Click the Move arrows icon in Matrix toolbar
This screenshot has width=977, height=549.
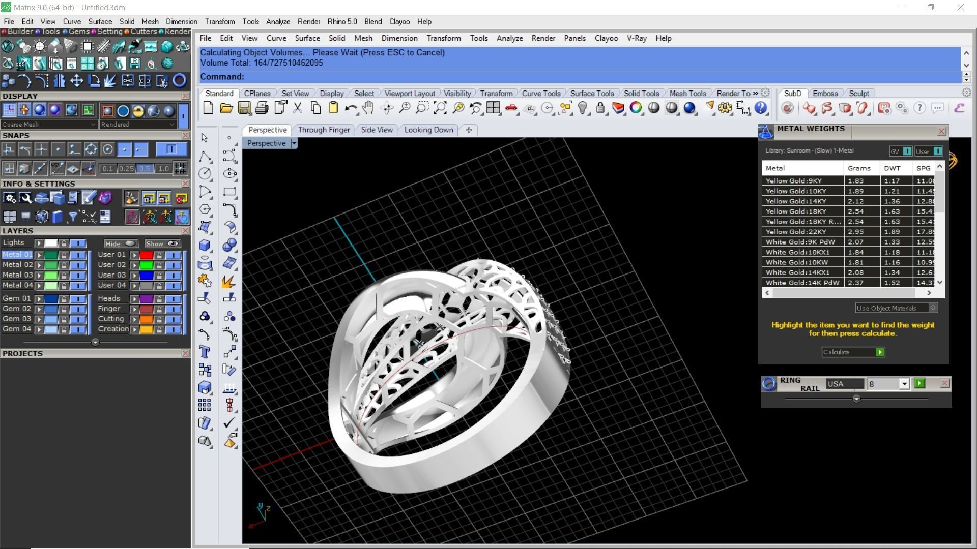point(76,80)
